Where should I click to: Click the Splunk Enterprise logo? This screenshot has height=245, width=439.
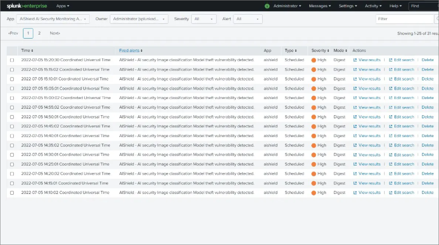point(27,6)
